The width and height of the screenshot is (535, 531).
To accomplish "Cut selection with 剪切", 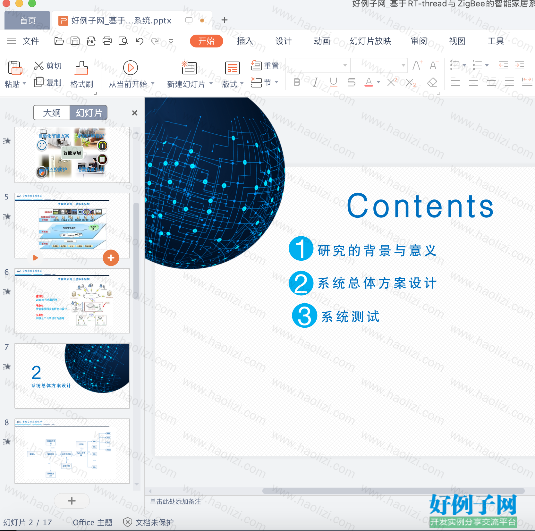I will click(47, 66).
